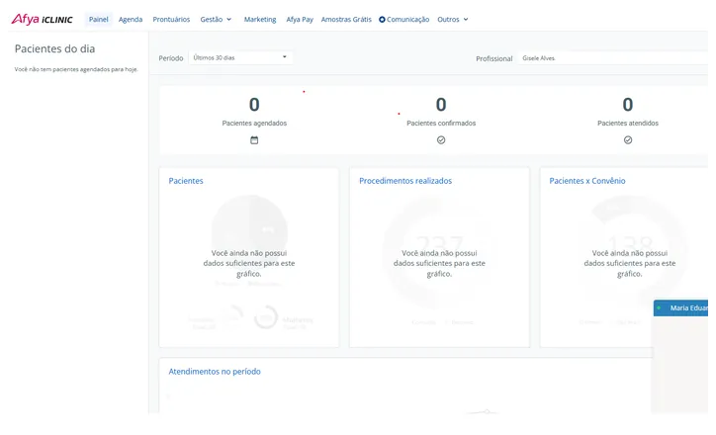
Task: Go to the Agenda menu
Action: coord(131,19)
